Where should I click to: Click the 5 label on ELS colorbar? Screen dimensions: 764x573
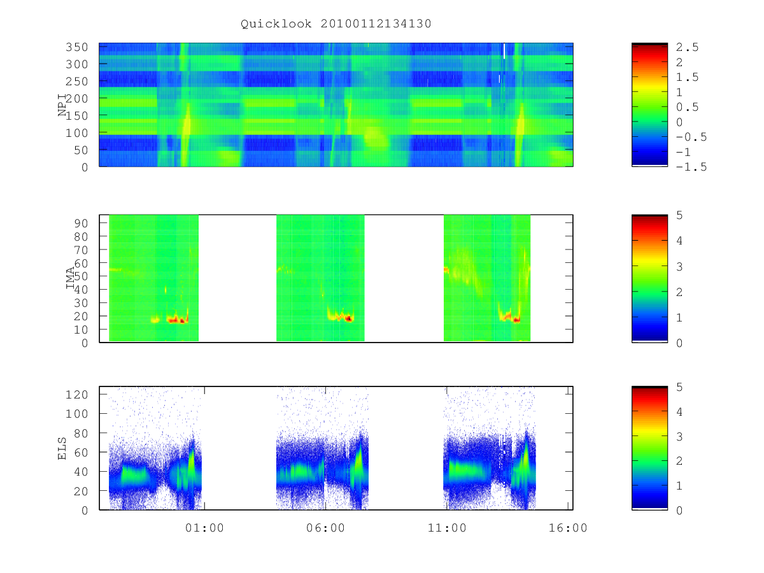681,387
